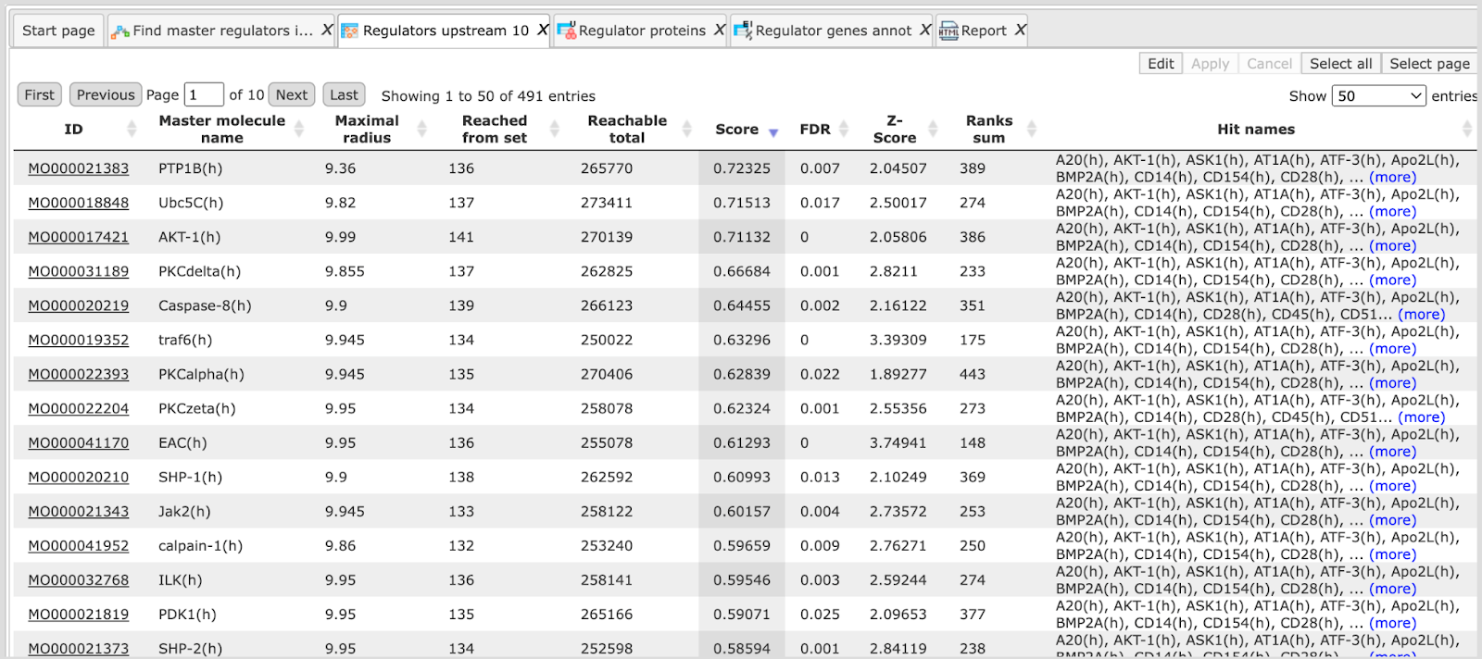Expand (more) hit names for Ubc5C(h)

pos(1392,211)
